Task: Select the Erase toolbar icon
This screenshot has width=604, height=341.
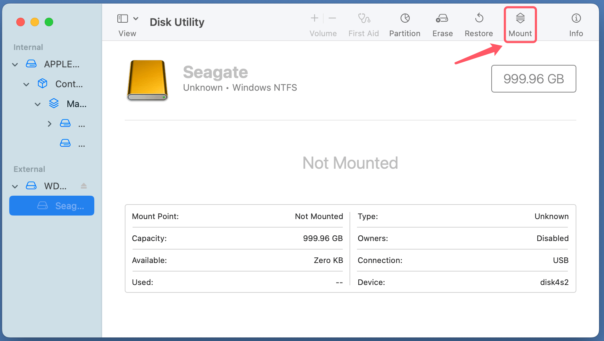Action: 442,18
